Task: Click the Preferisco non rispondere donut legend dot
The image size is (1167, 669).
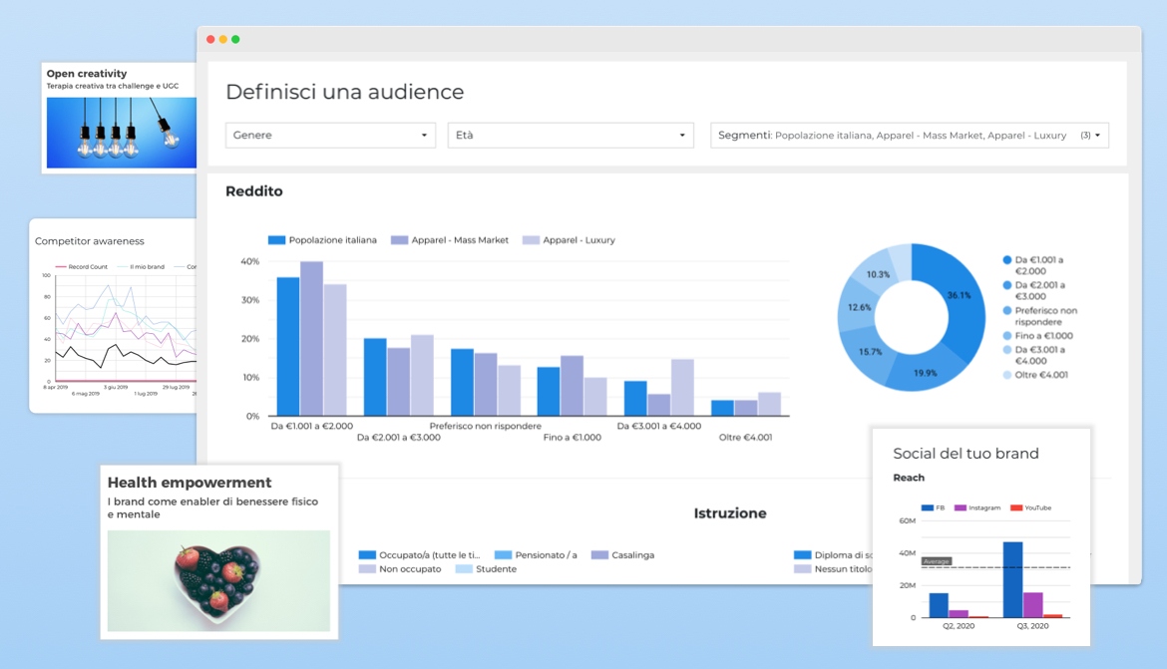Action: 1007,311
